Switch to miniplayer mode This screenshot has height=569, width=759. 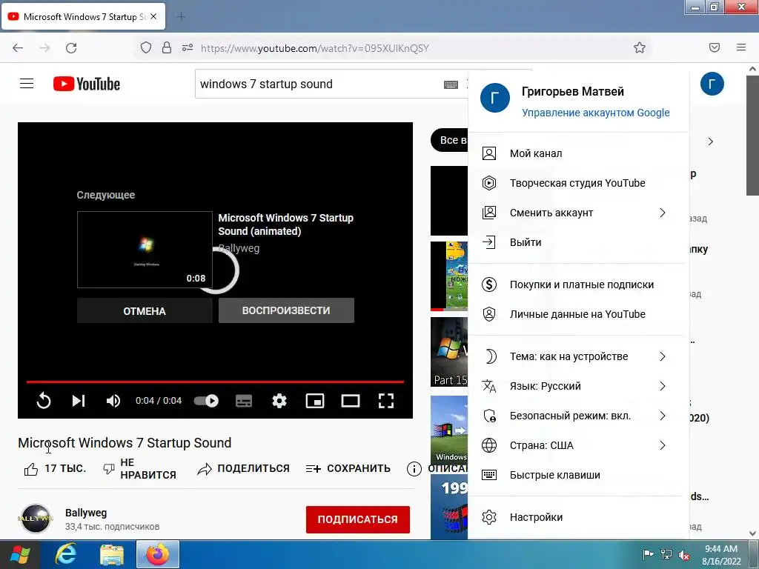click(x=314, y=401)
